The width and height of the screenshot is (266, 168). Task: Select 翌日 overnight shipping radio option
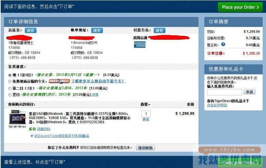[x=10, y=95]
